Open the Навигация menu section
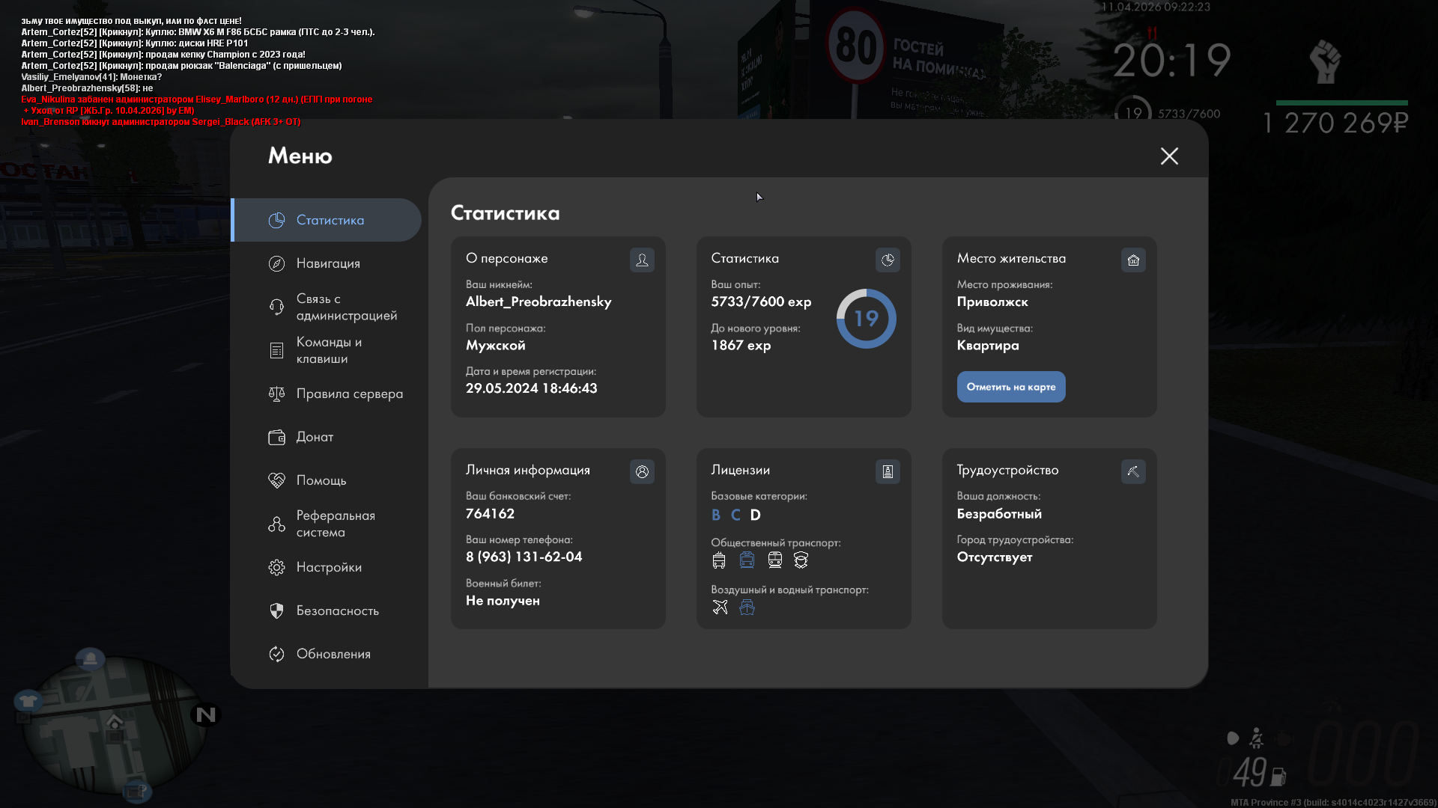 [x=328, y=263]
